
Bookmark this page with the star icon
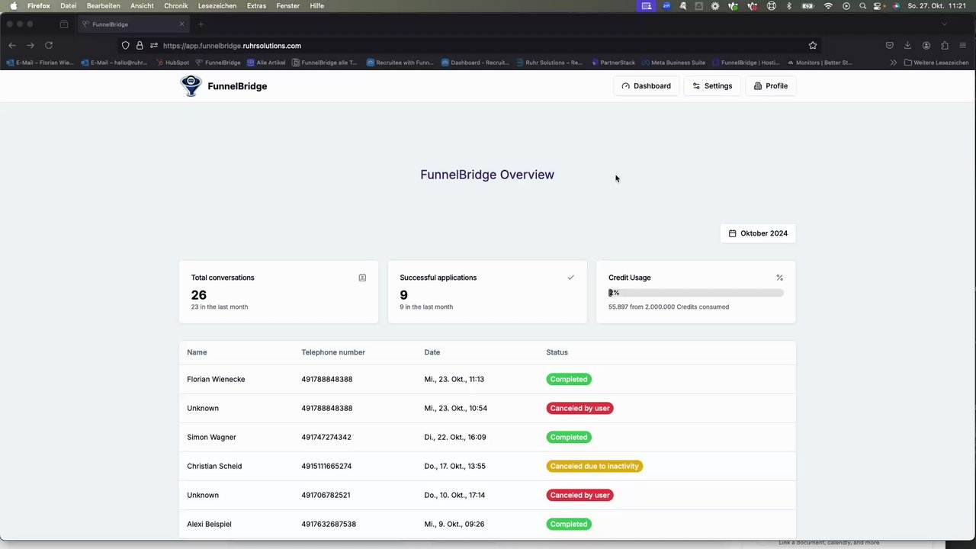pos(813,46)
